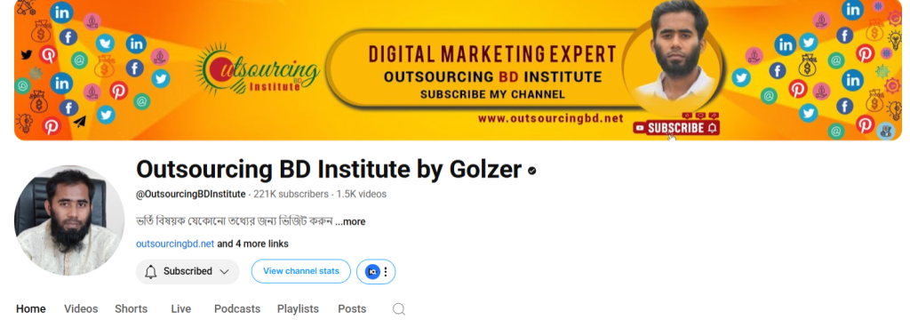Click the channel search magnifier icon
Screen dimensions: 910x320
399,309
